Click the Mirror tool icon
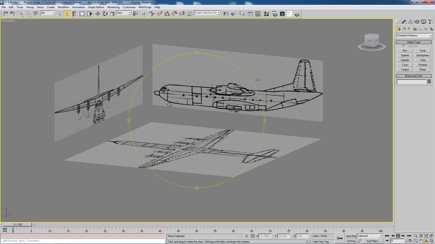The image size is (435, 244). [226, 13]
